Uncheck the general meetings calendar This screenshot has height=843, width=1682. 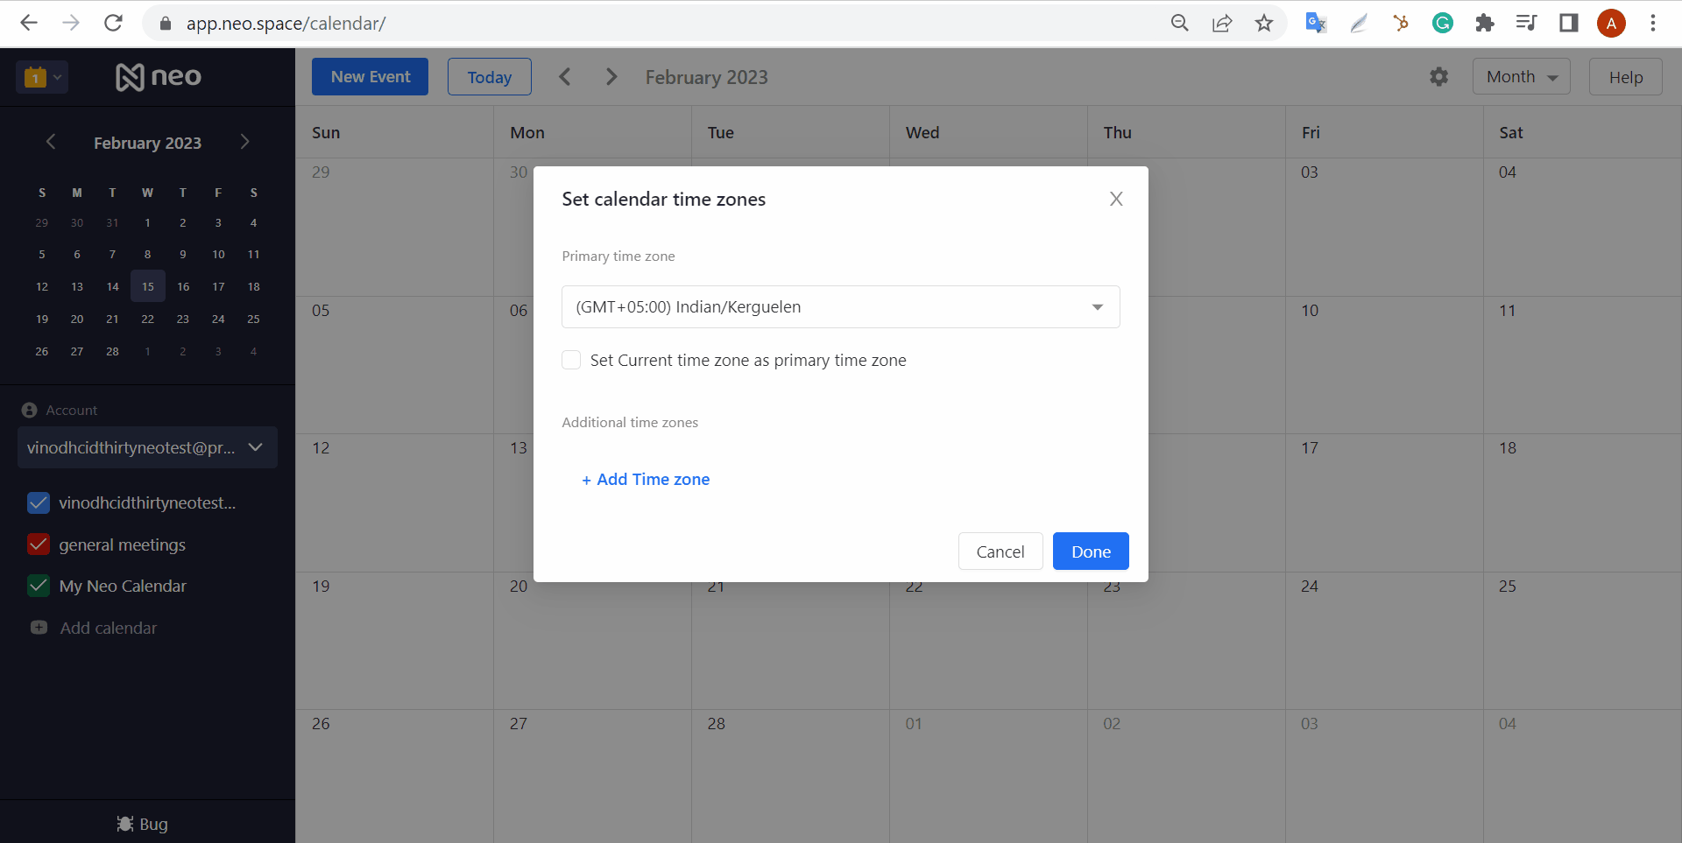pos(39,544)
